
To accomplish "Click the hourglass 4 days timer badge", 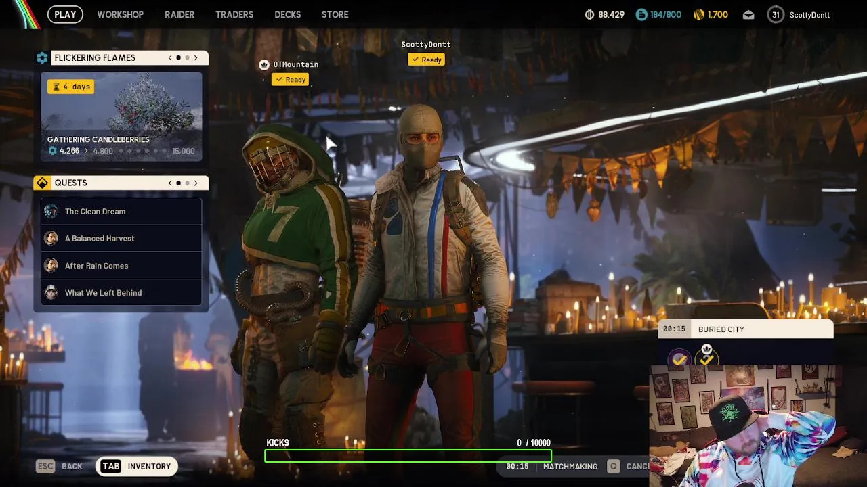I will [70, 87].
